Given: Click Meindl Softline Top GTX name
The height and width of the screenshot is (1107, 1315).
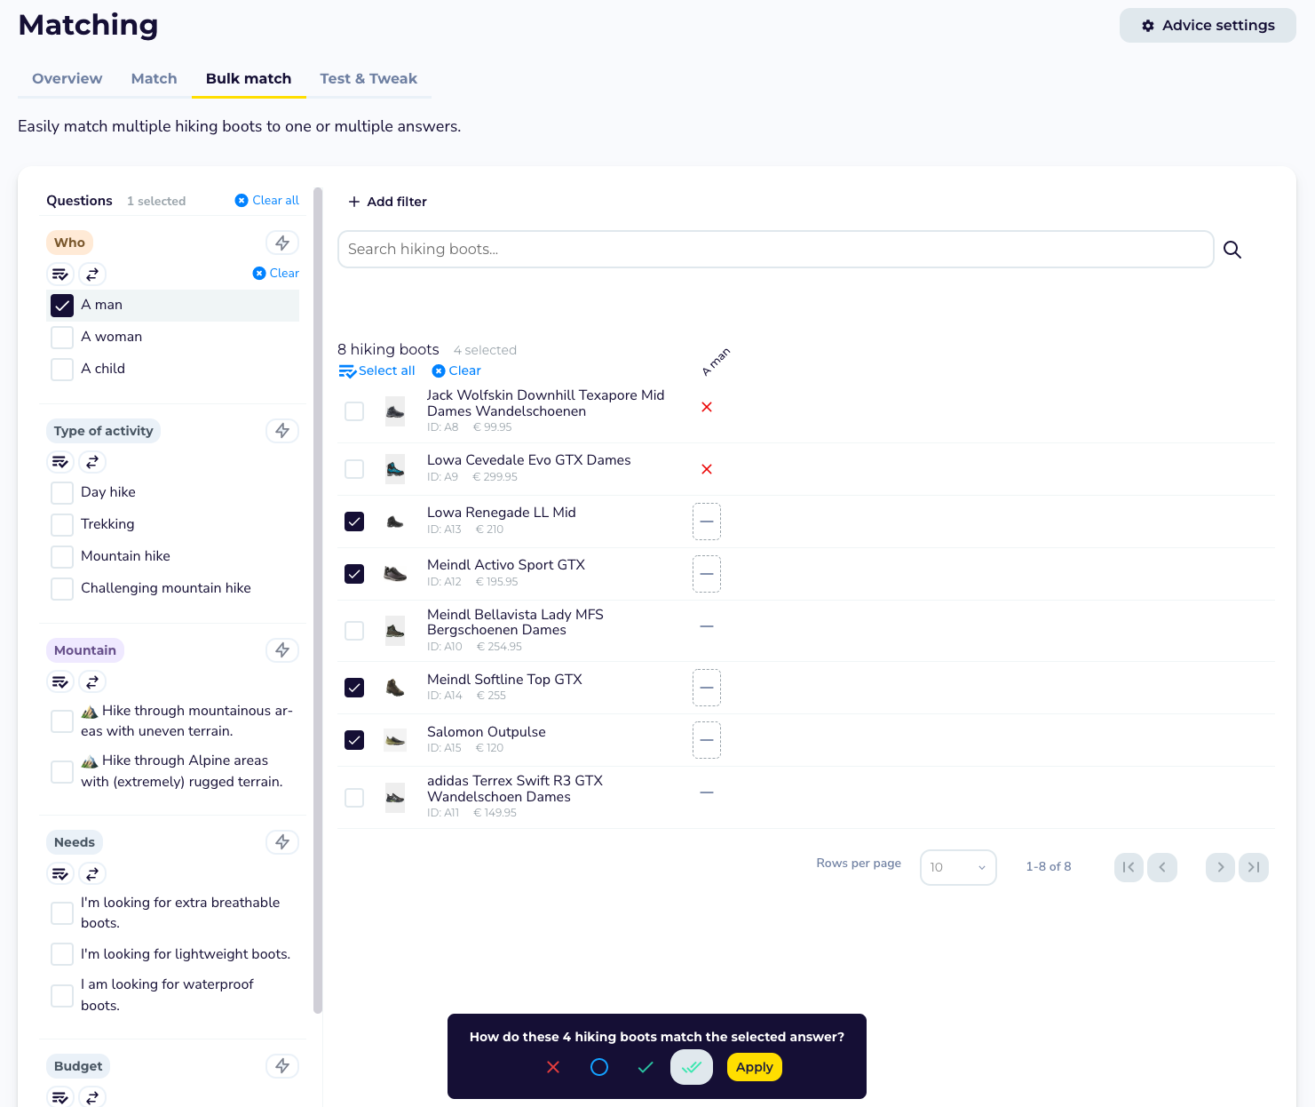Looking at the screenshot, I should tap(504, 680).
